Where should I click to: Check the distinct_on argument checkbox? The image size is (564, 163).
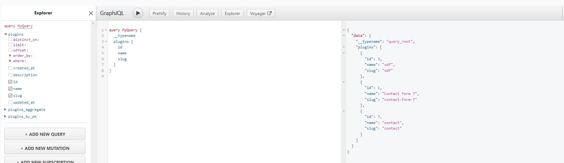point(10,39)
